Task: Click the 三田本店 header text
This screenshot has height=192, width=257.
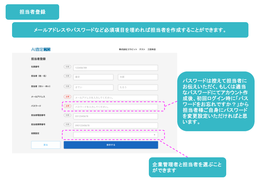Action: 152,49
